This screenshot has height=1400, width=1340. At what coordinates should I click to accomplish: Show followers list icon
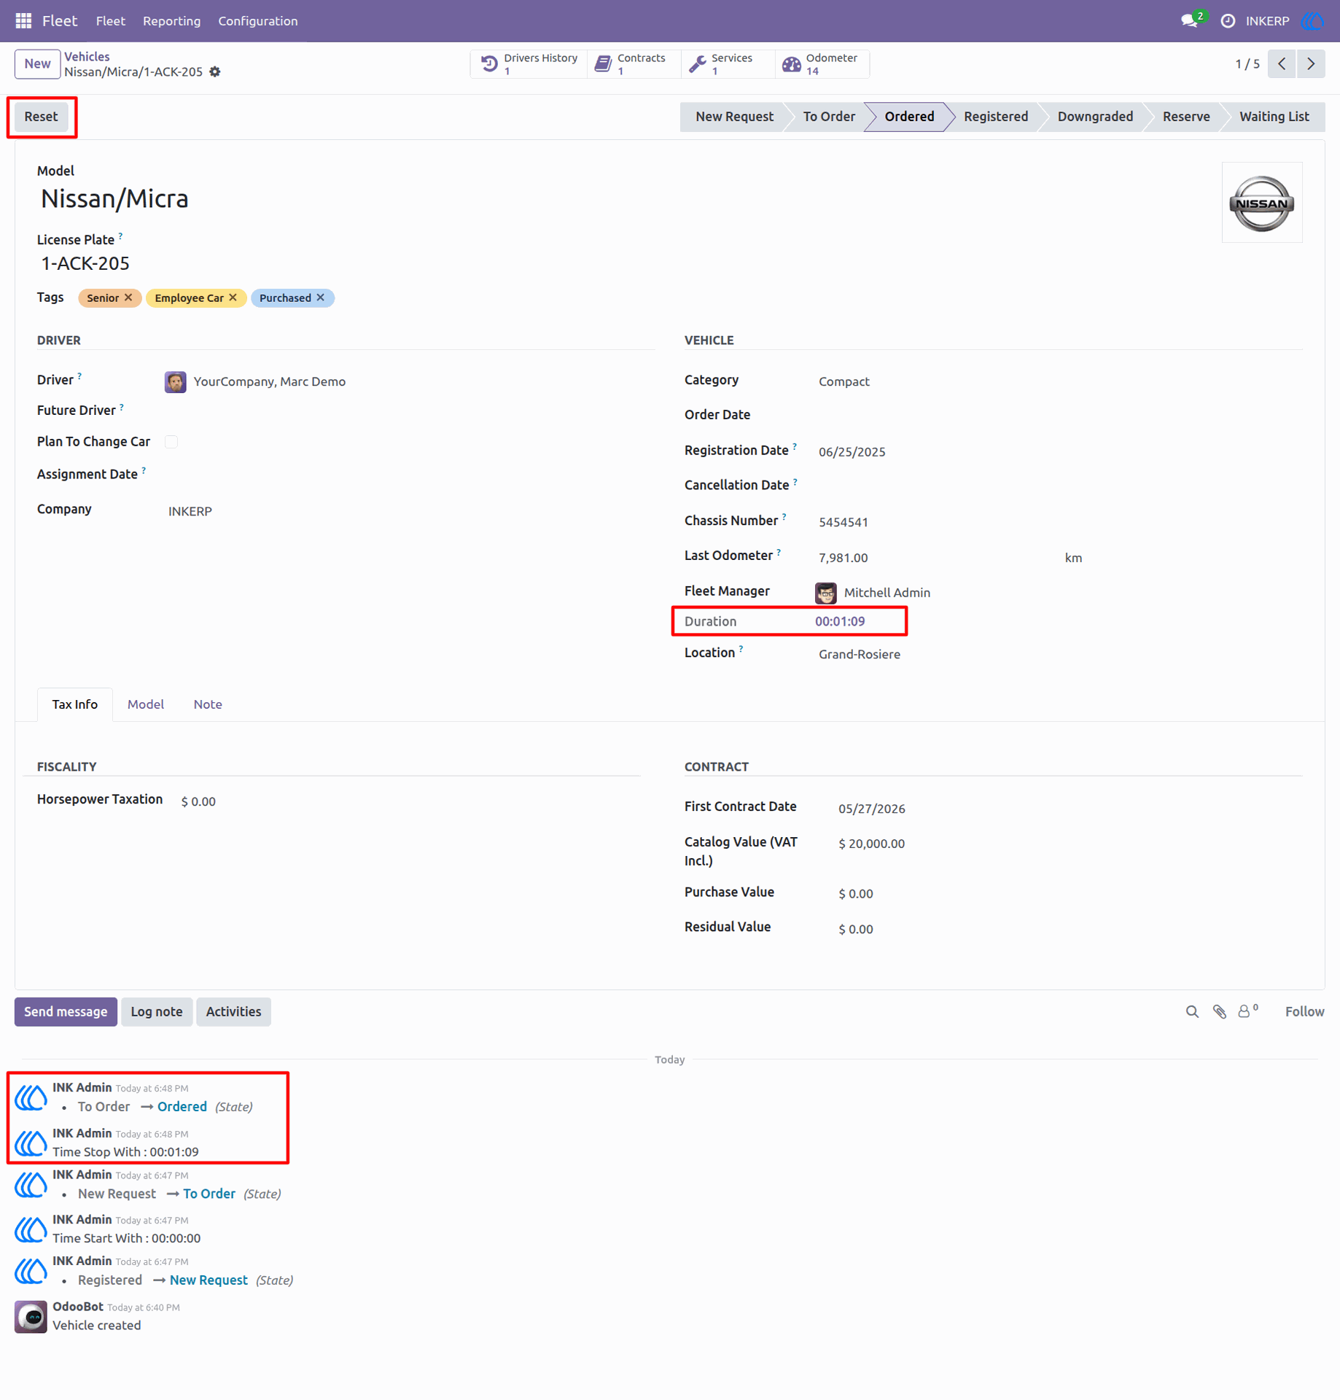(1247, 1011)
